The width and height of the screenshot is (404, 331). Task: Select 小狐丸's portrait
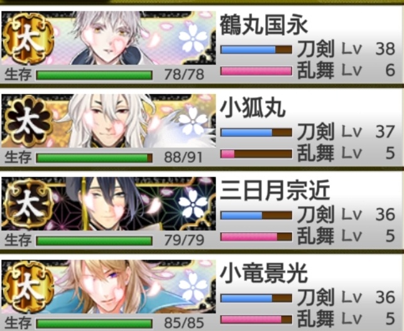[109, 121]
